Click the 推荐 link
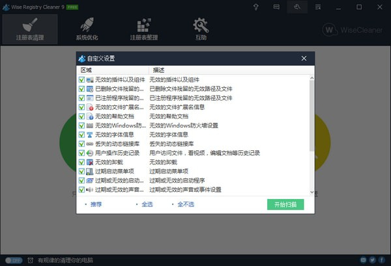391x266 pixels. pos(96,204)
